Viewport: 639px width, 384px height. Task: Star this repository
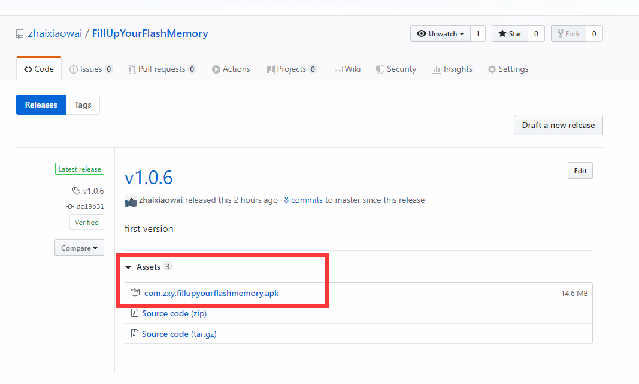click(510, 34)
